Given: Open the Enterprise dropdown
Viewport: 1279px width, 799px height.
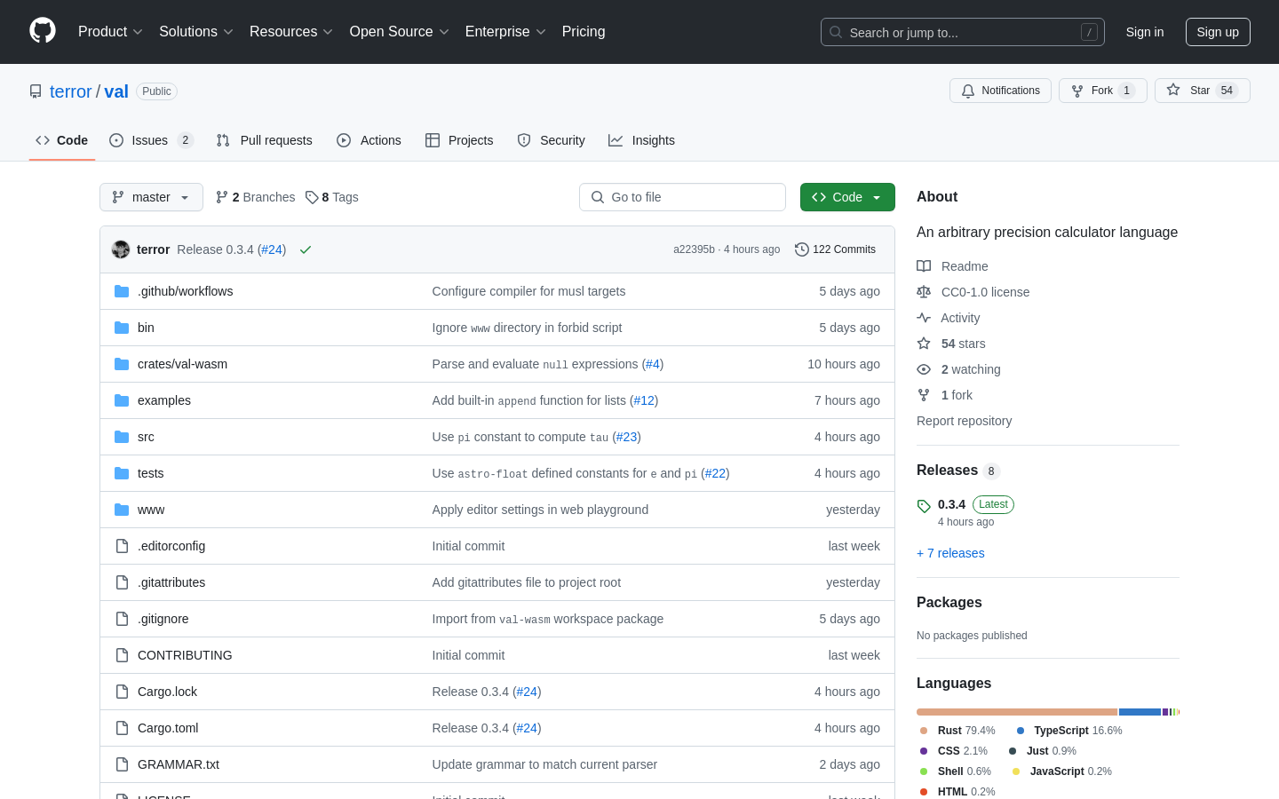Looking at the screenshot, I should point(505,32).
